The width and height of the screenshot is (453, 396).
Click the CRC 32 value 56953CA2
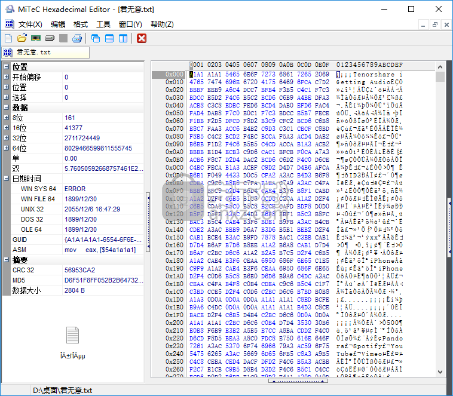click(79, 270)
